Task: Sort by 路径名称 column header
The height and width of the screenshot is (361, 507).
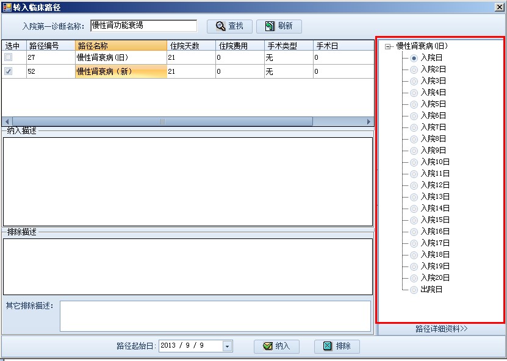Action: [121, 46]
